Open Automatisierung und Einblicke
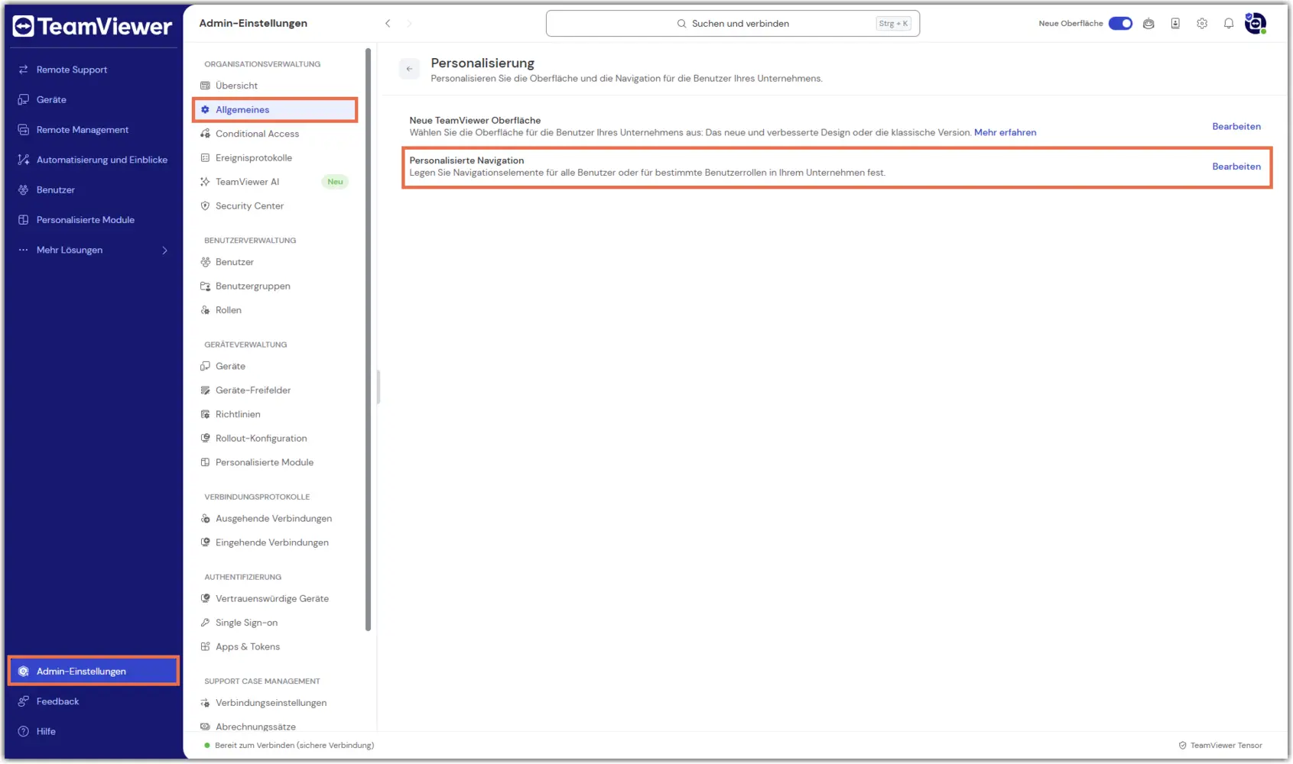Viewport: 1293px width, 764px height. click(93, 160)
